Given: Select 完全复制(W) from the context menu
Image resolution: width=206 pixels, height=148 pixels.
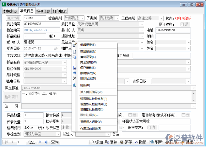Looking at the screenshot, I should (x=89, y=62).
